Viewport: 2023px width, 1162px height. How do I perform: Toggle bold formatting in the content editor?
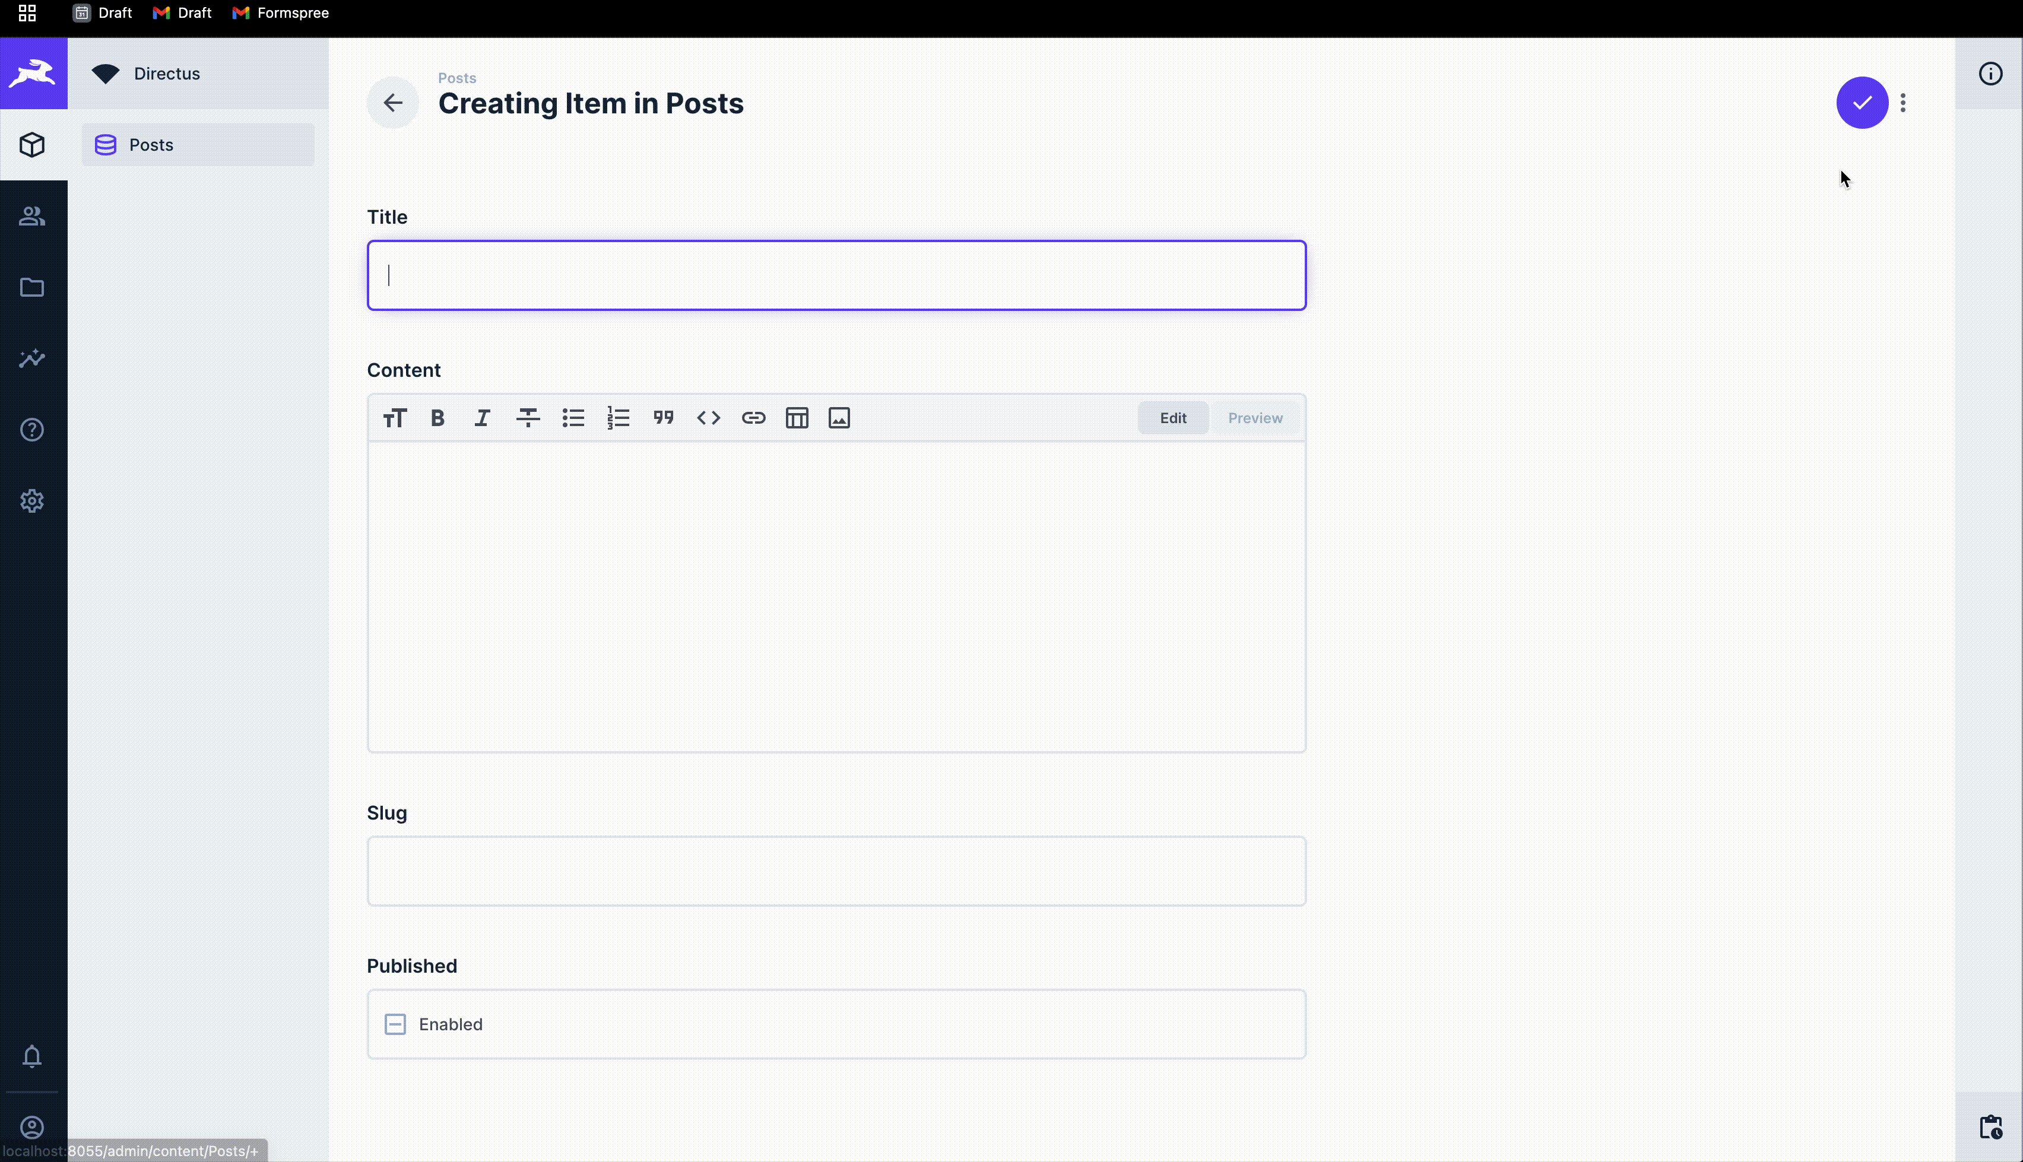click(437, 417)
